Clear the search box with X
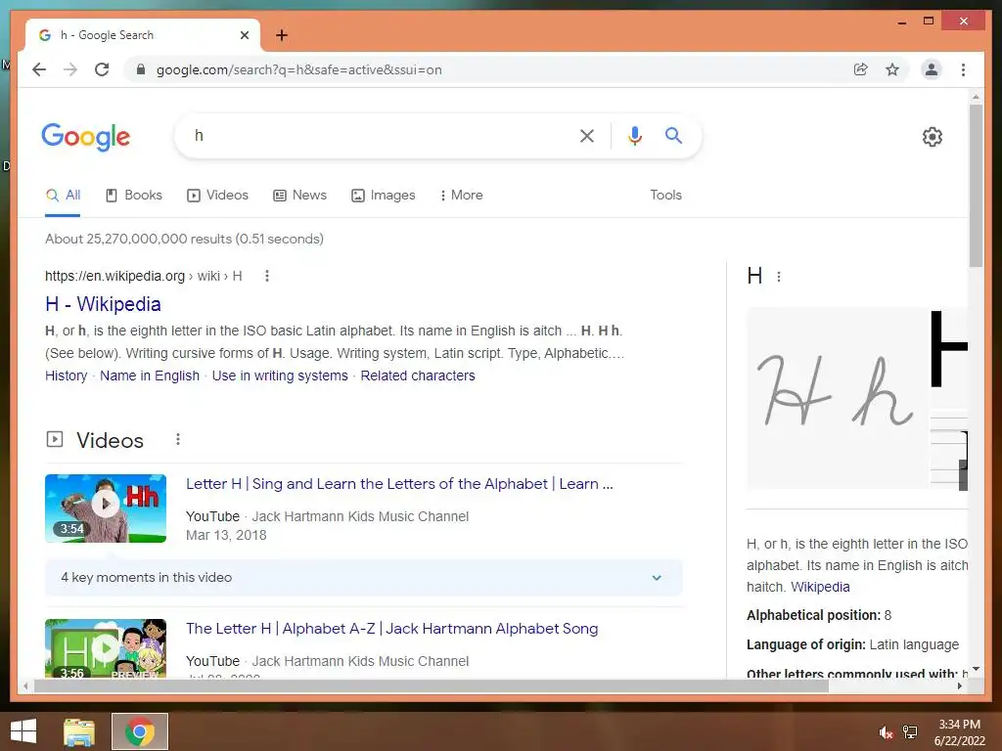 [x=587, y=135]
